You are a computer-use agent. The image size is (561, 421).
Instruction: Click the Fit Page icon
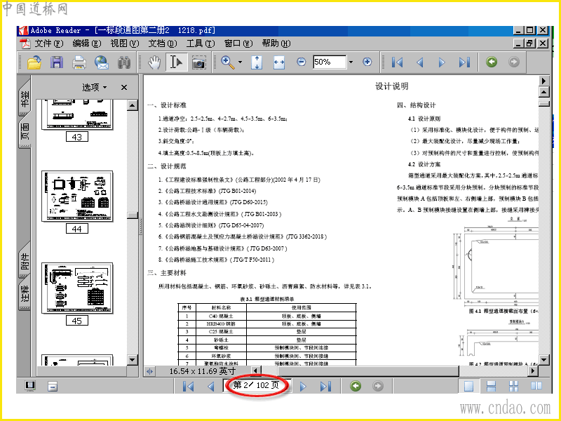point(257,62)
